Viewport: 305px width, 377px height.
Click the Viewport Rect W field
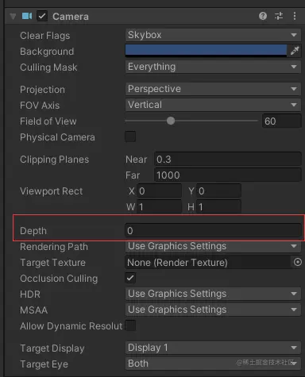point(159,206)
